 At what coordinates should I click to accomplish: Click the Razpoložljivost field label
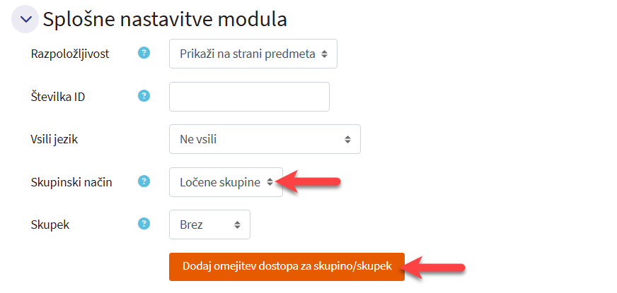point(69,54)
